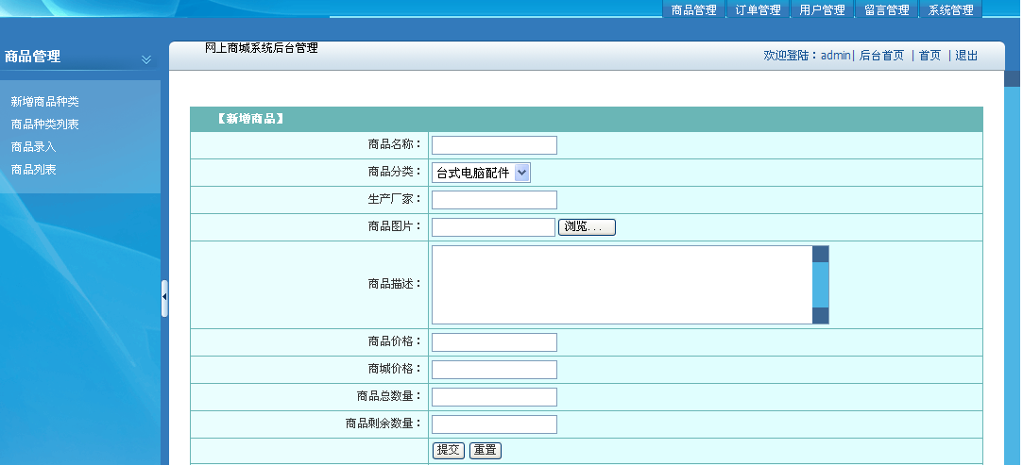Viewport: 1023px width, 465px height.
Task: Open 商品列表 in the sidebar
Action: coord(33,170)
